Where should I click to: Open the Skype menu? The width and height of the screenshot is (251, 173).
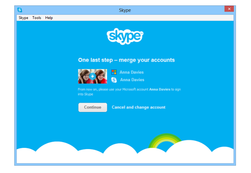pyautogui.click(x=24, y=18)
